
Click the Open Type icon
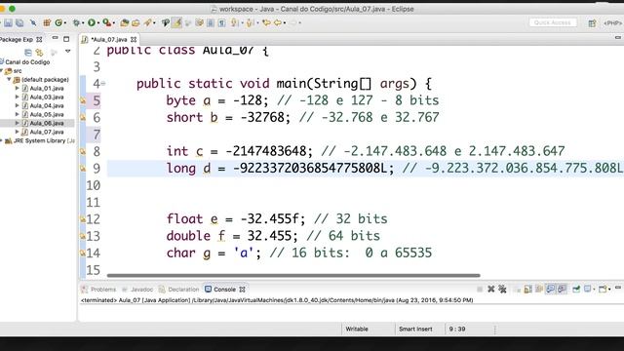(124, 23)
